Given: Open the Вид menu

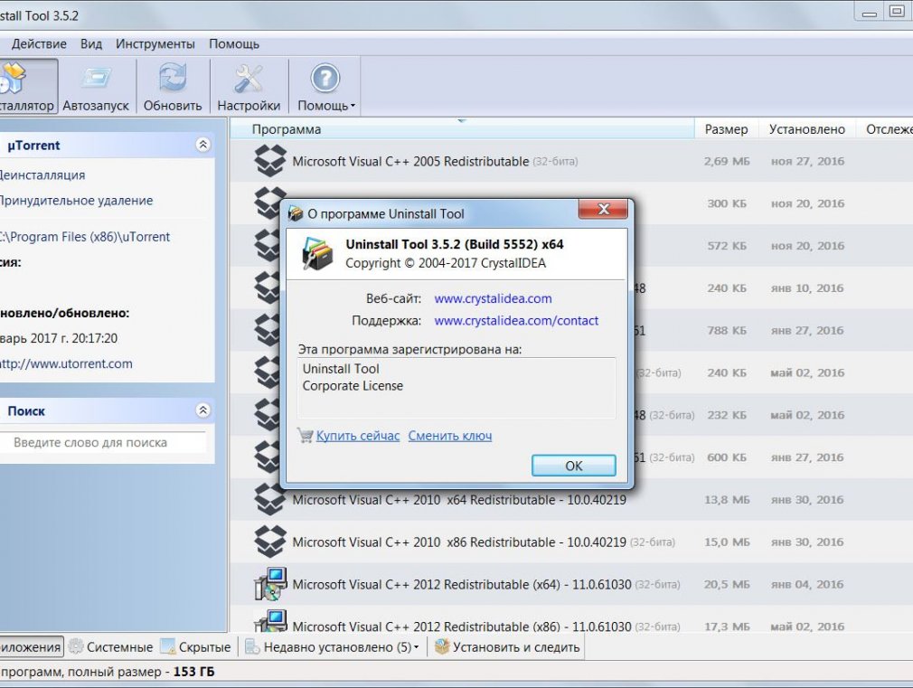Looking at the screenshot, I should 90,44.
